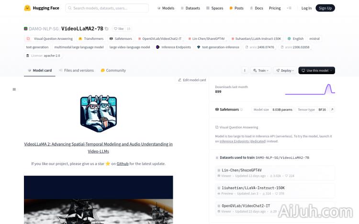Open the Use this model dropdown
Viewport: 359px width, 224px height.
[x=316, y=70]
